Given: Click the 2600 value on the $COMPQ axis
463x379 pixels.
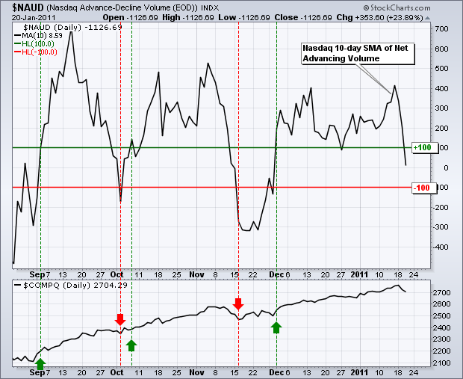Looking at the screenshot, I should [442, 304].
